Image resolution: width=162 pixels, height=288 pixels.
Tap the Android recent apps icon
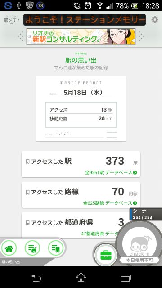tap(126, 278)
